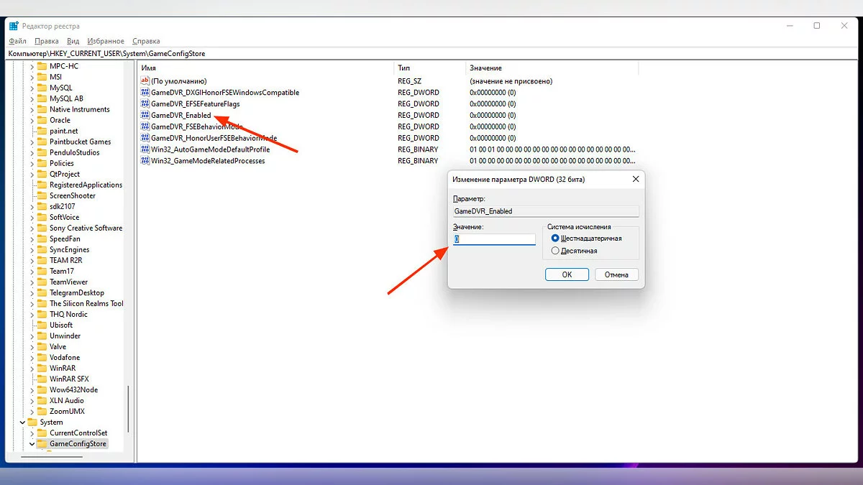Expand the Sony Creative Software node
The image size is (863, 485).
pos(32,228)
